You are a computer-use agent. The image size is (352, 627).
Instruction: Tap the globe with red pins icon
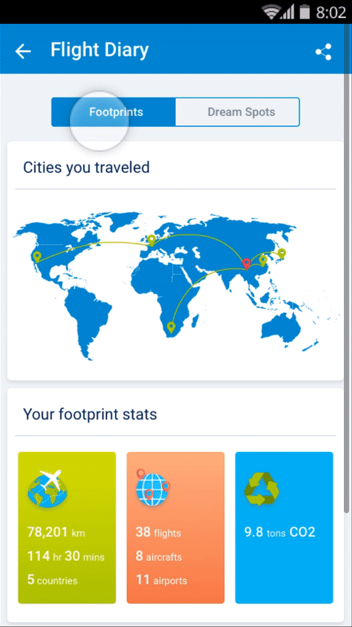pyautogui.click(x=152, y=484)
